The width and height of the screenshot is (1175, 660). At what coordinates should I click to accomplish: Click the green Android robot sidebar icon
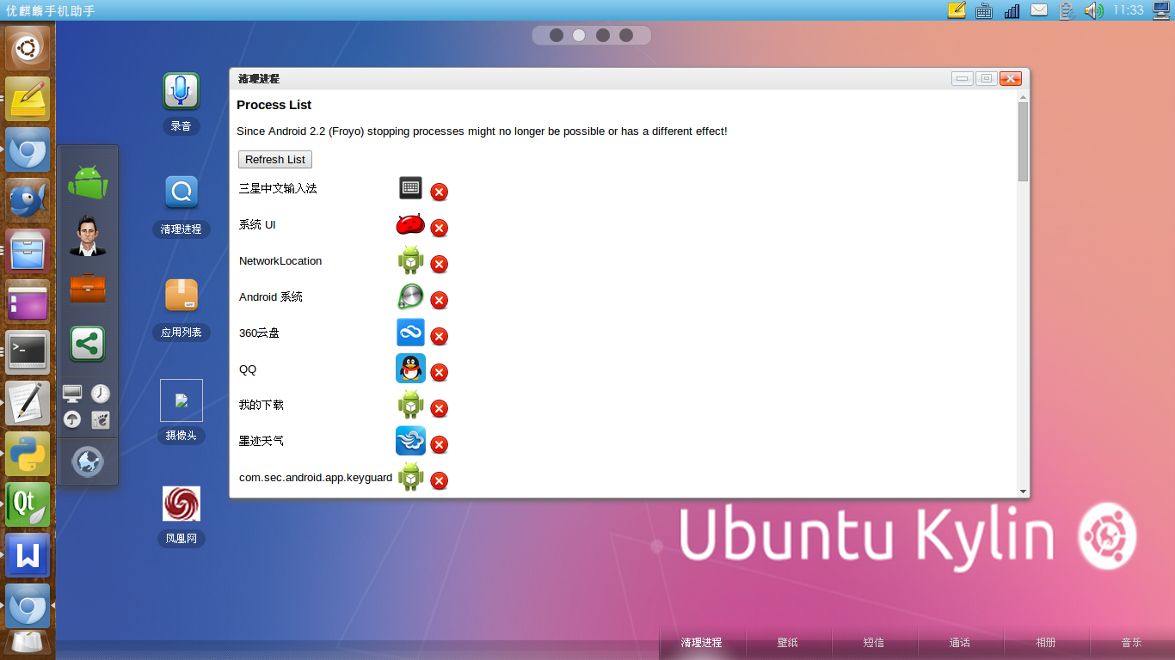click(88, 182)
